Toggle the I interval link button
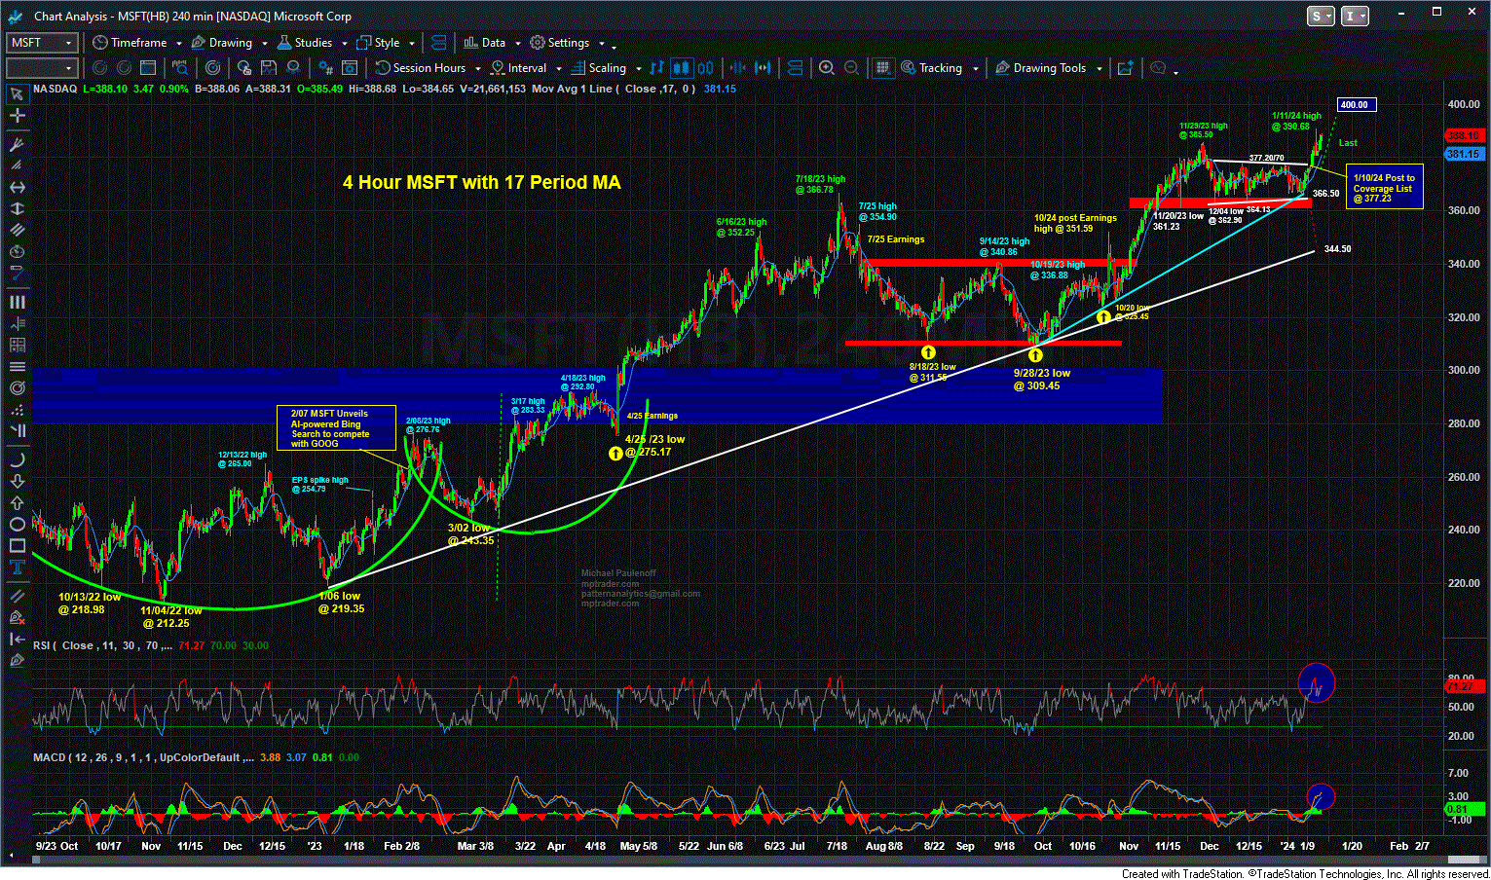 click(1355, 16)
